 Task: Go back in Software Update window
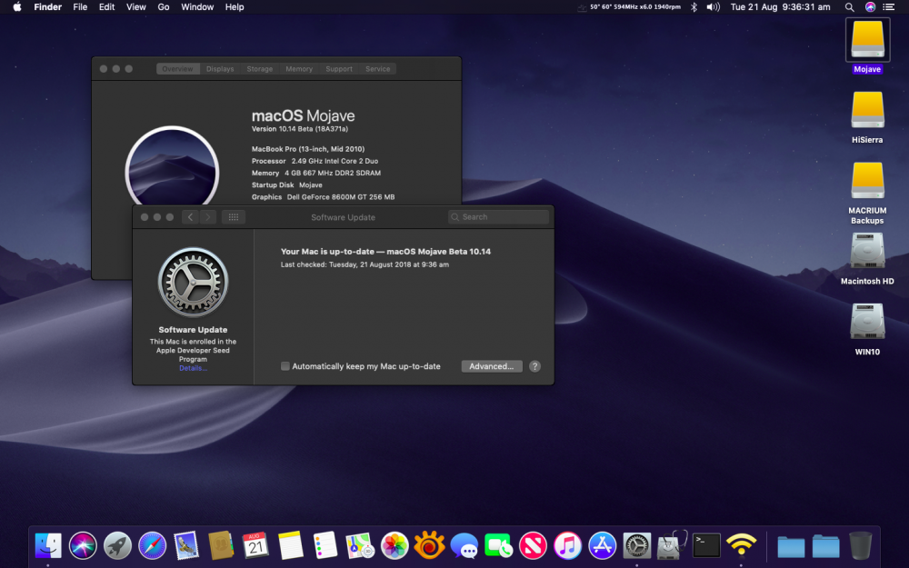pos(190,217)
